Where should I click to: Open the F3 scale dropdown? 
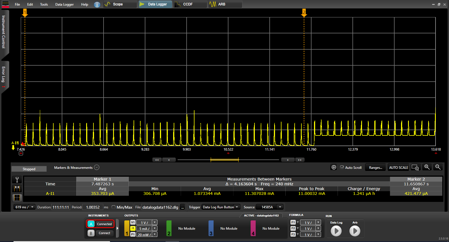tap(318, 234)
